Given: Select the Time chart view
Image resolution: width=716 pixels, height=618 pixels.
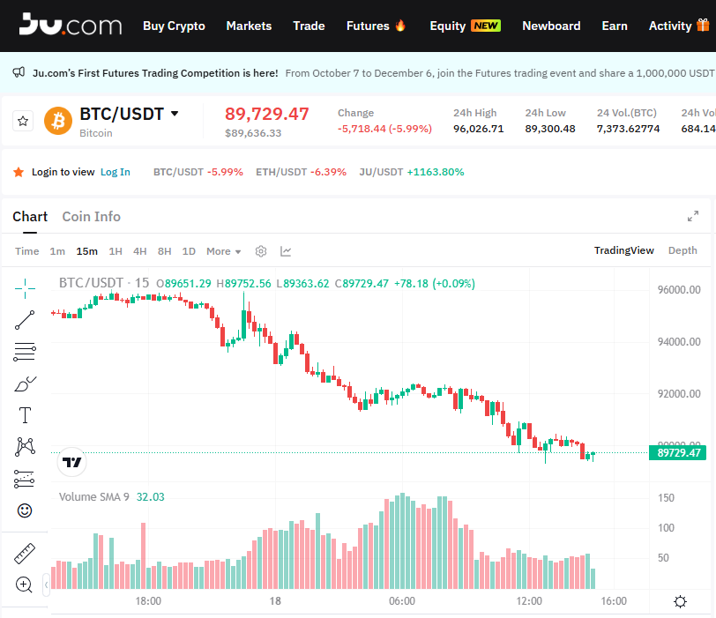Looking at the screenshot, I should (x=27, y=251).
